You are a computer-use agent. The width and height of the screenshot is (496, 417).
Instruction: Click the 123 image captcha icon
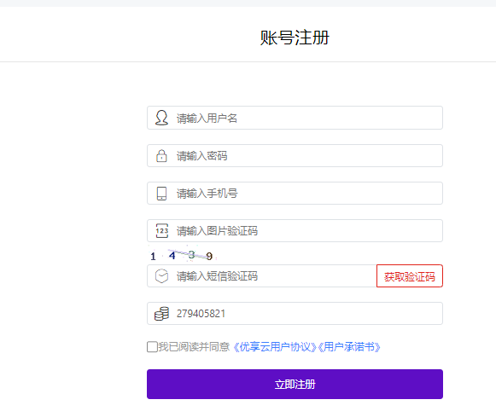click(161, 230)
